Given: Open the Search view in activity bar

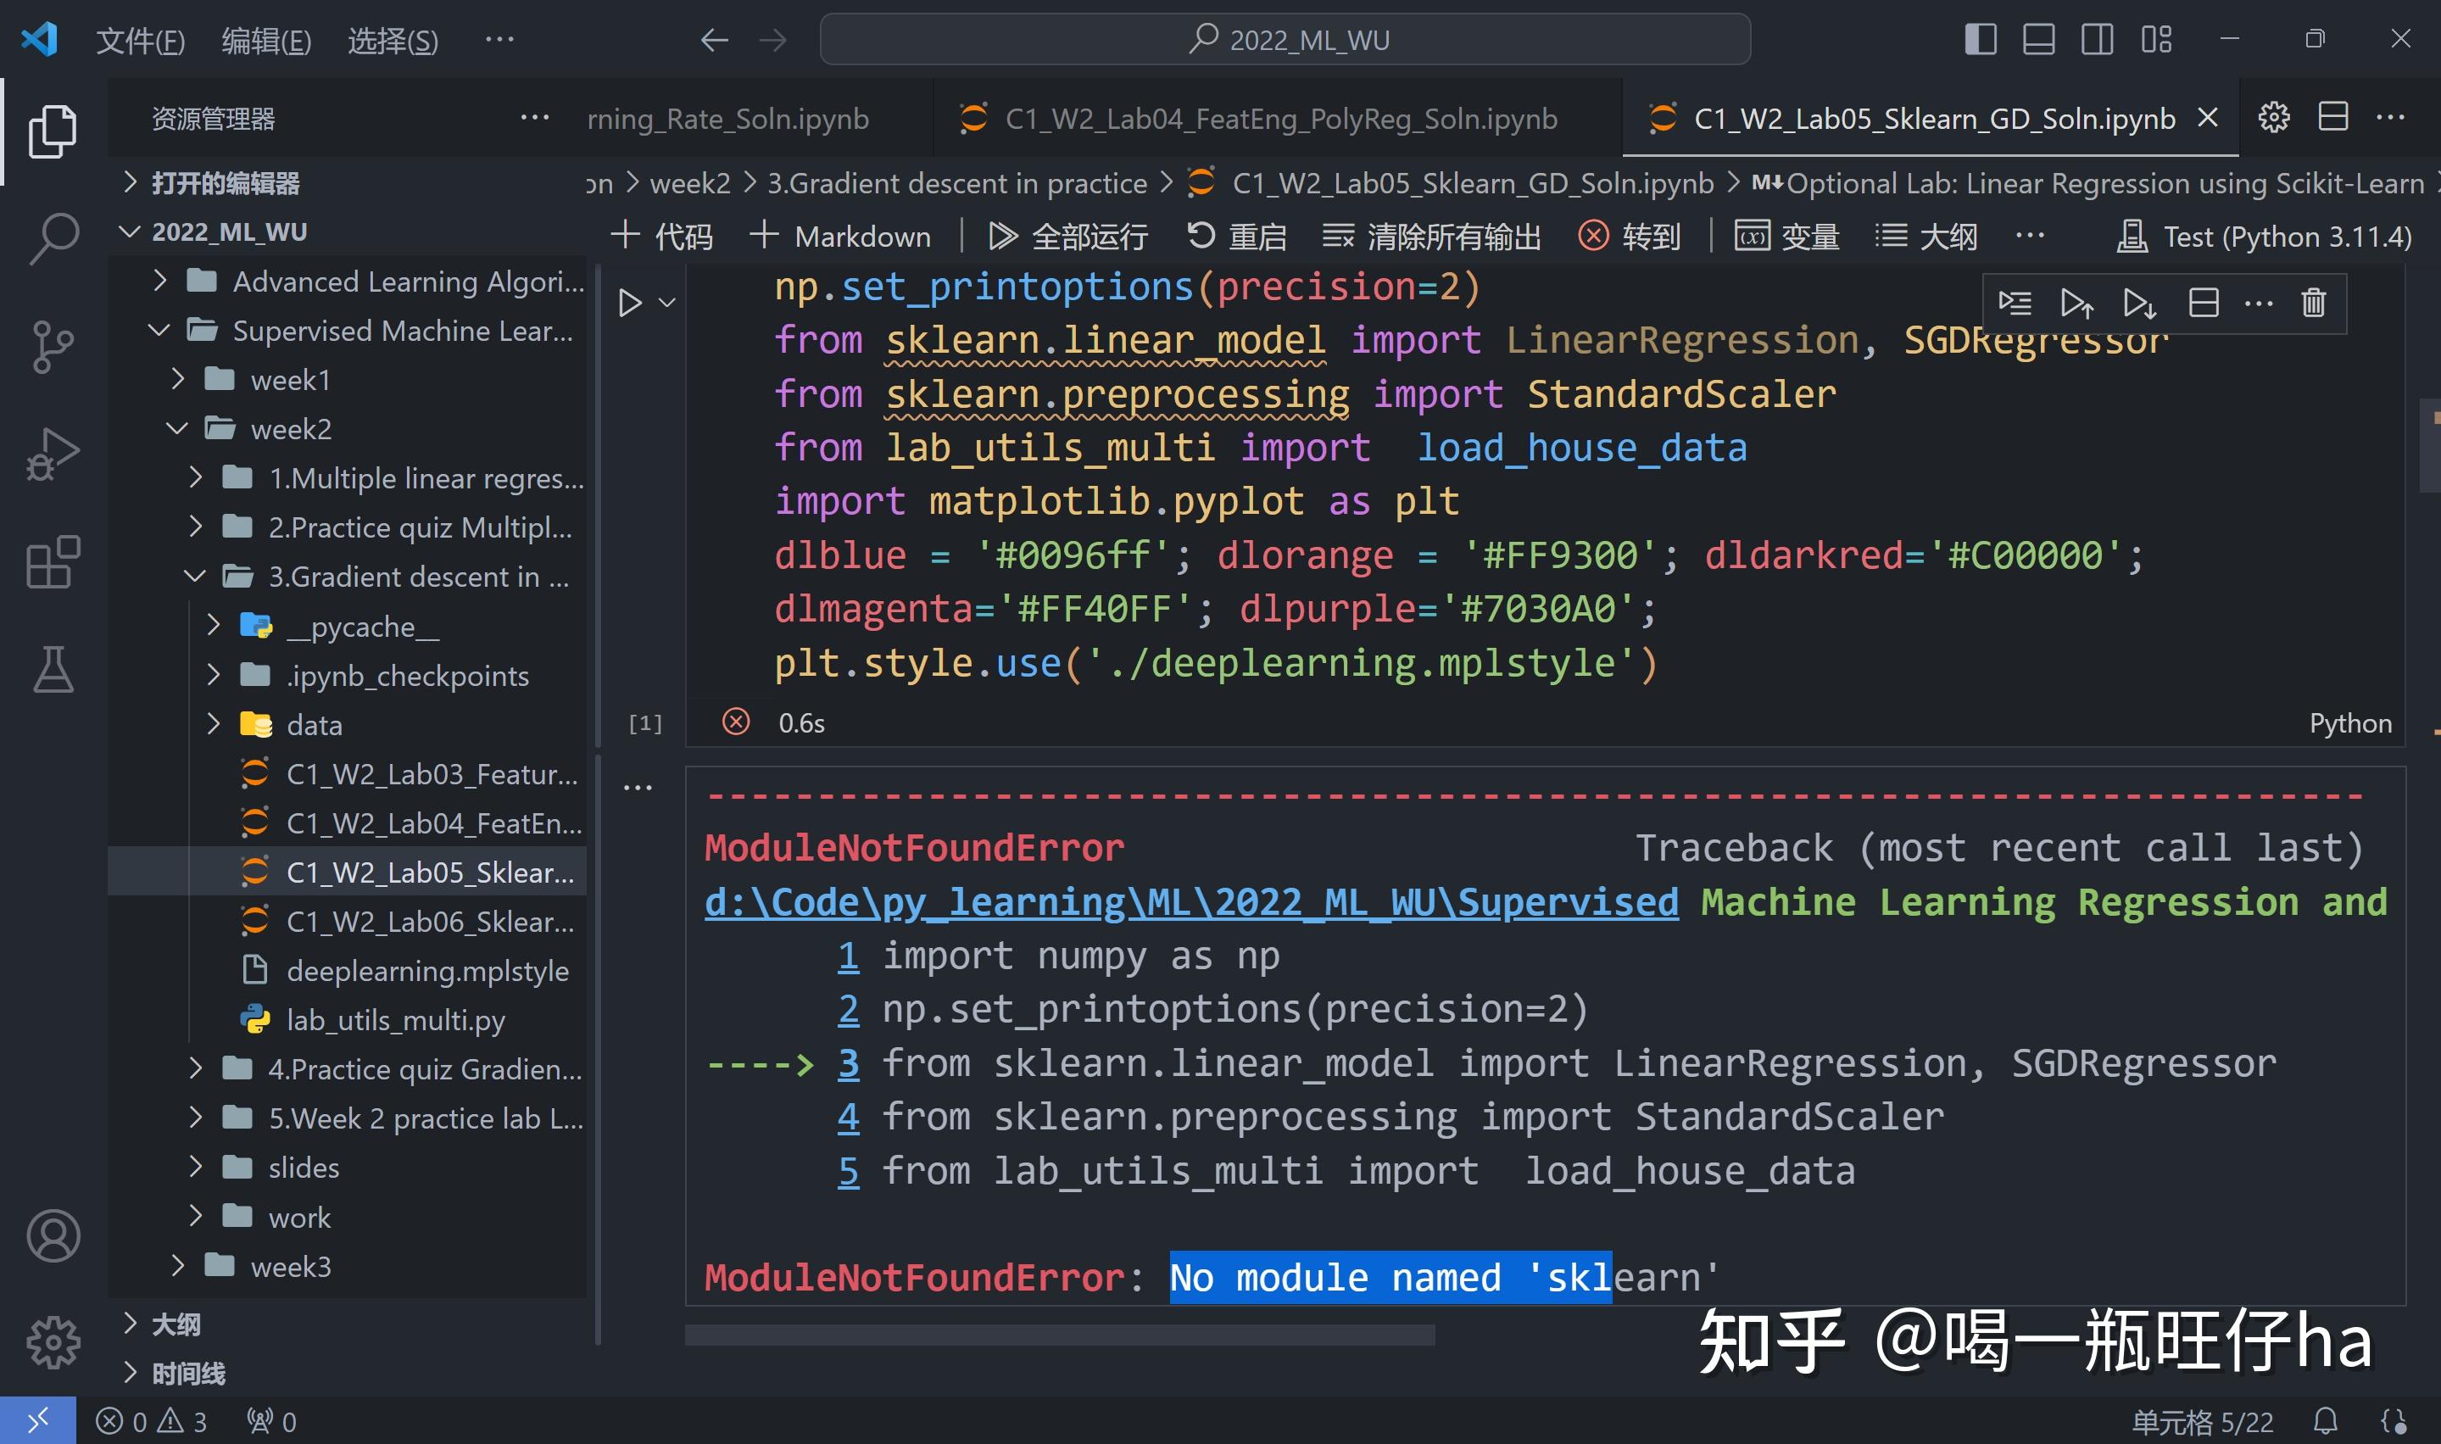Looking at the screenshot, I should pos(53,238).
